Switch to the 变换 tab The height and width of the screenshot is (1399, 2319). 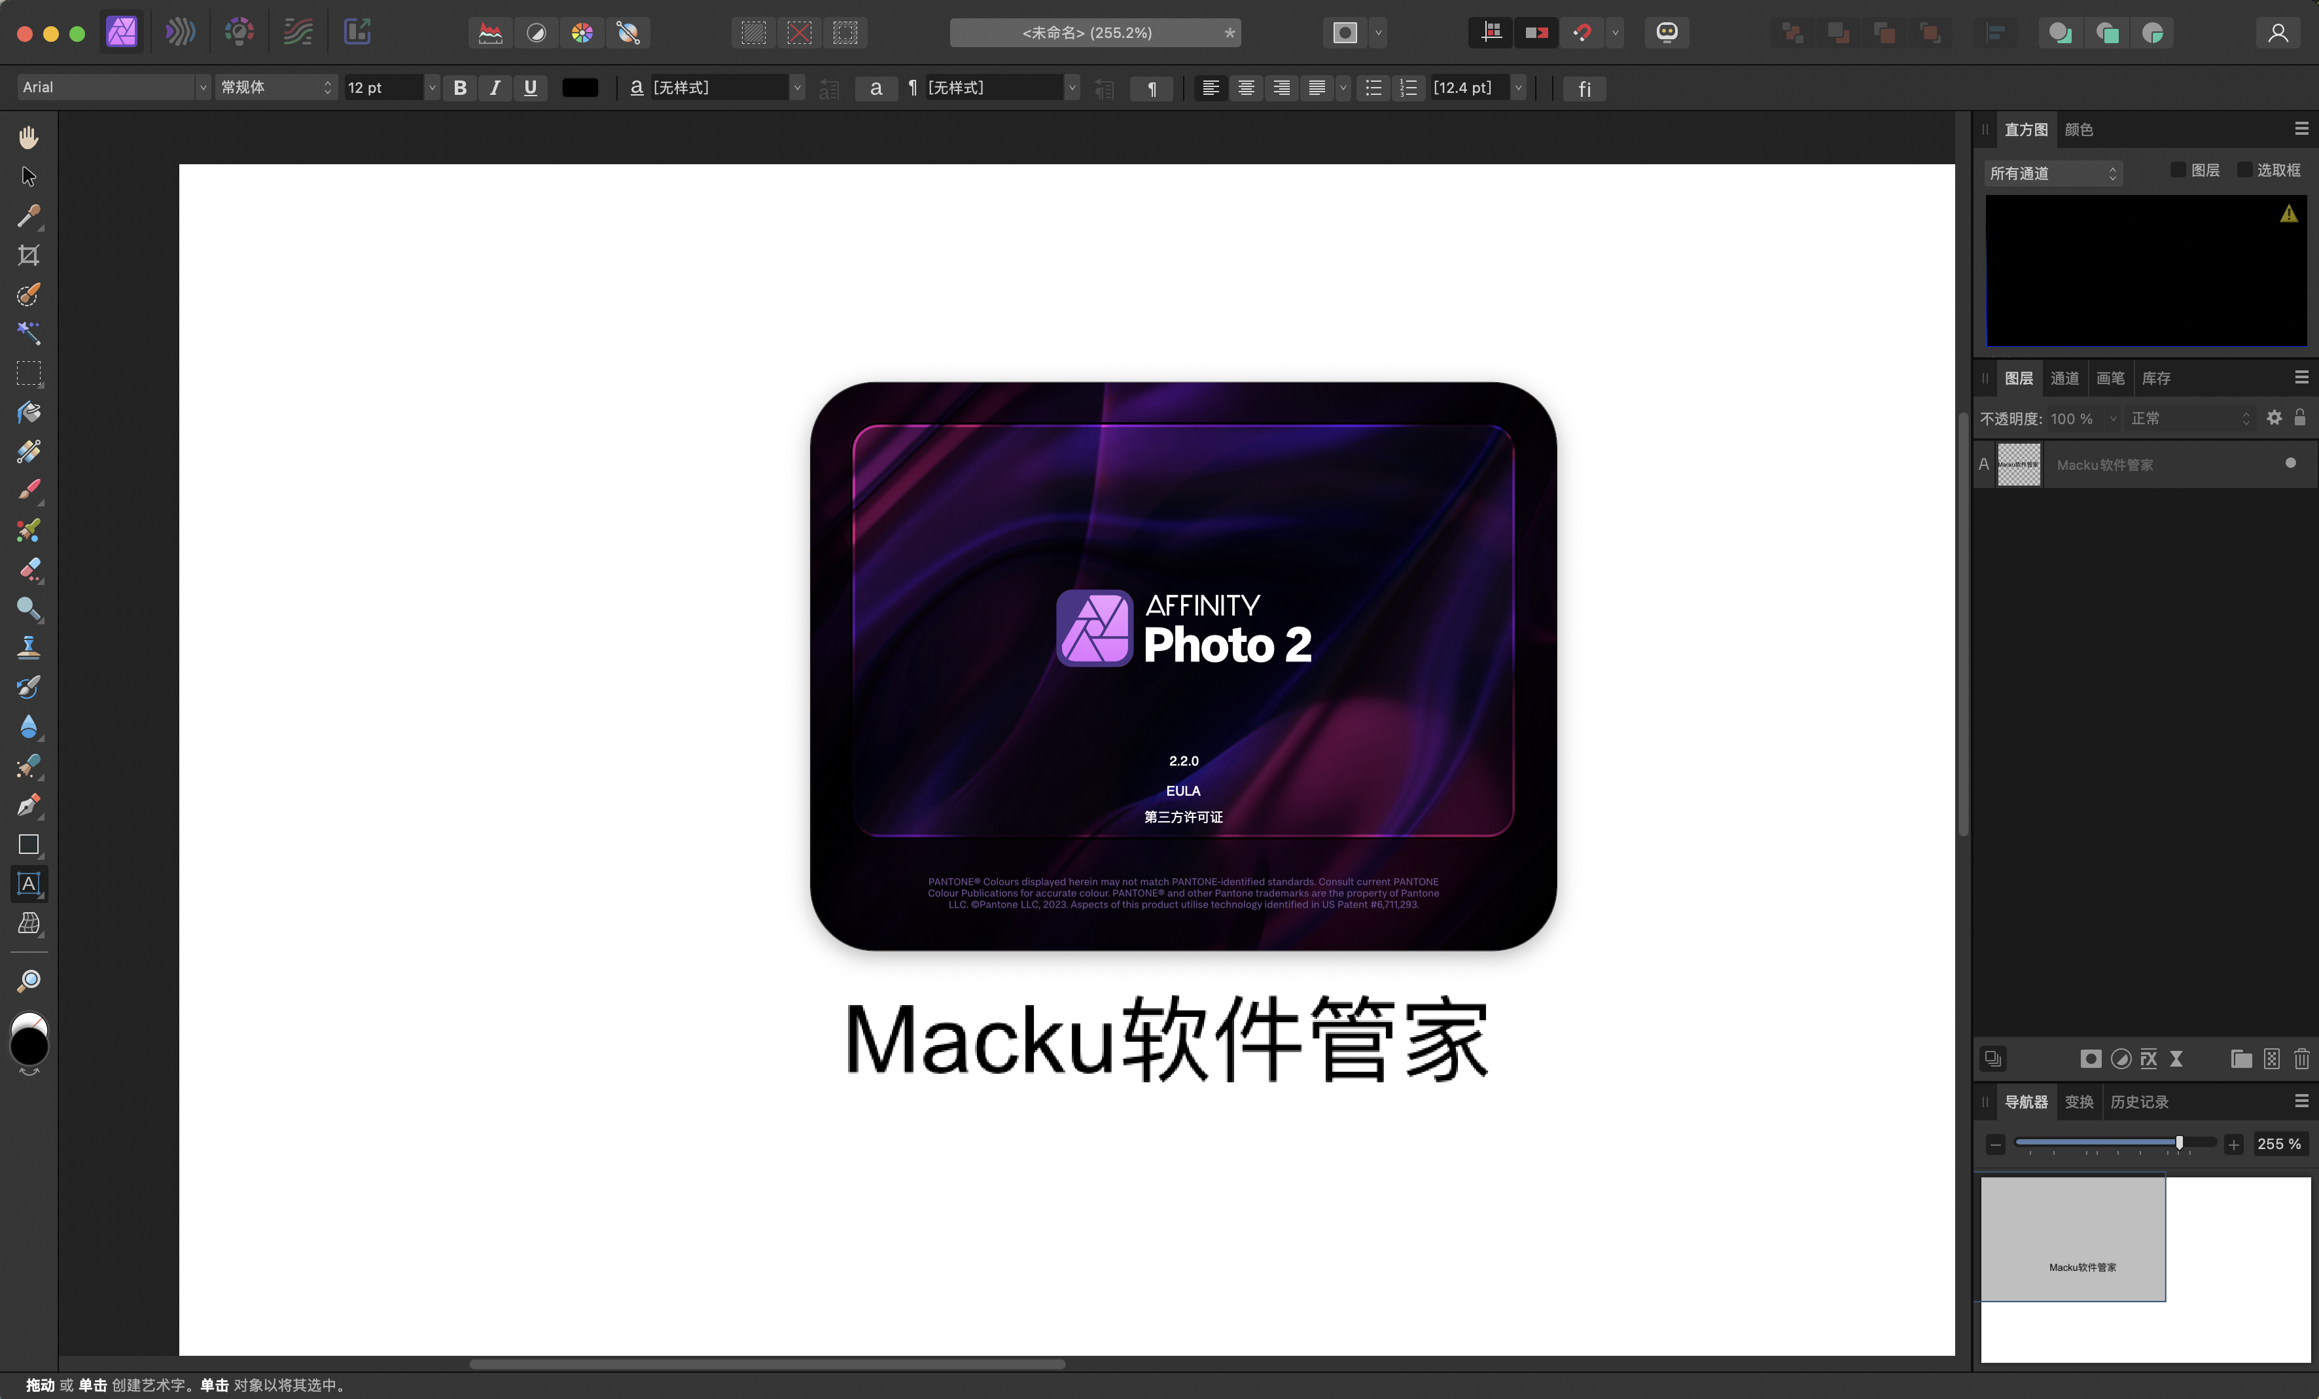(x=2078, y=1101)
